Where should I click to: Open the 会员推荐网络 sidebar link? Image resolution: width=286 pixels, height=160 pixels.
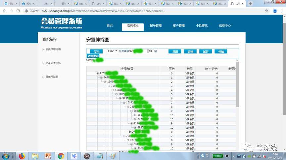tap(53, 49)
